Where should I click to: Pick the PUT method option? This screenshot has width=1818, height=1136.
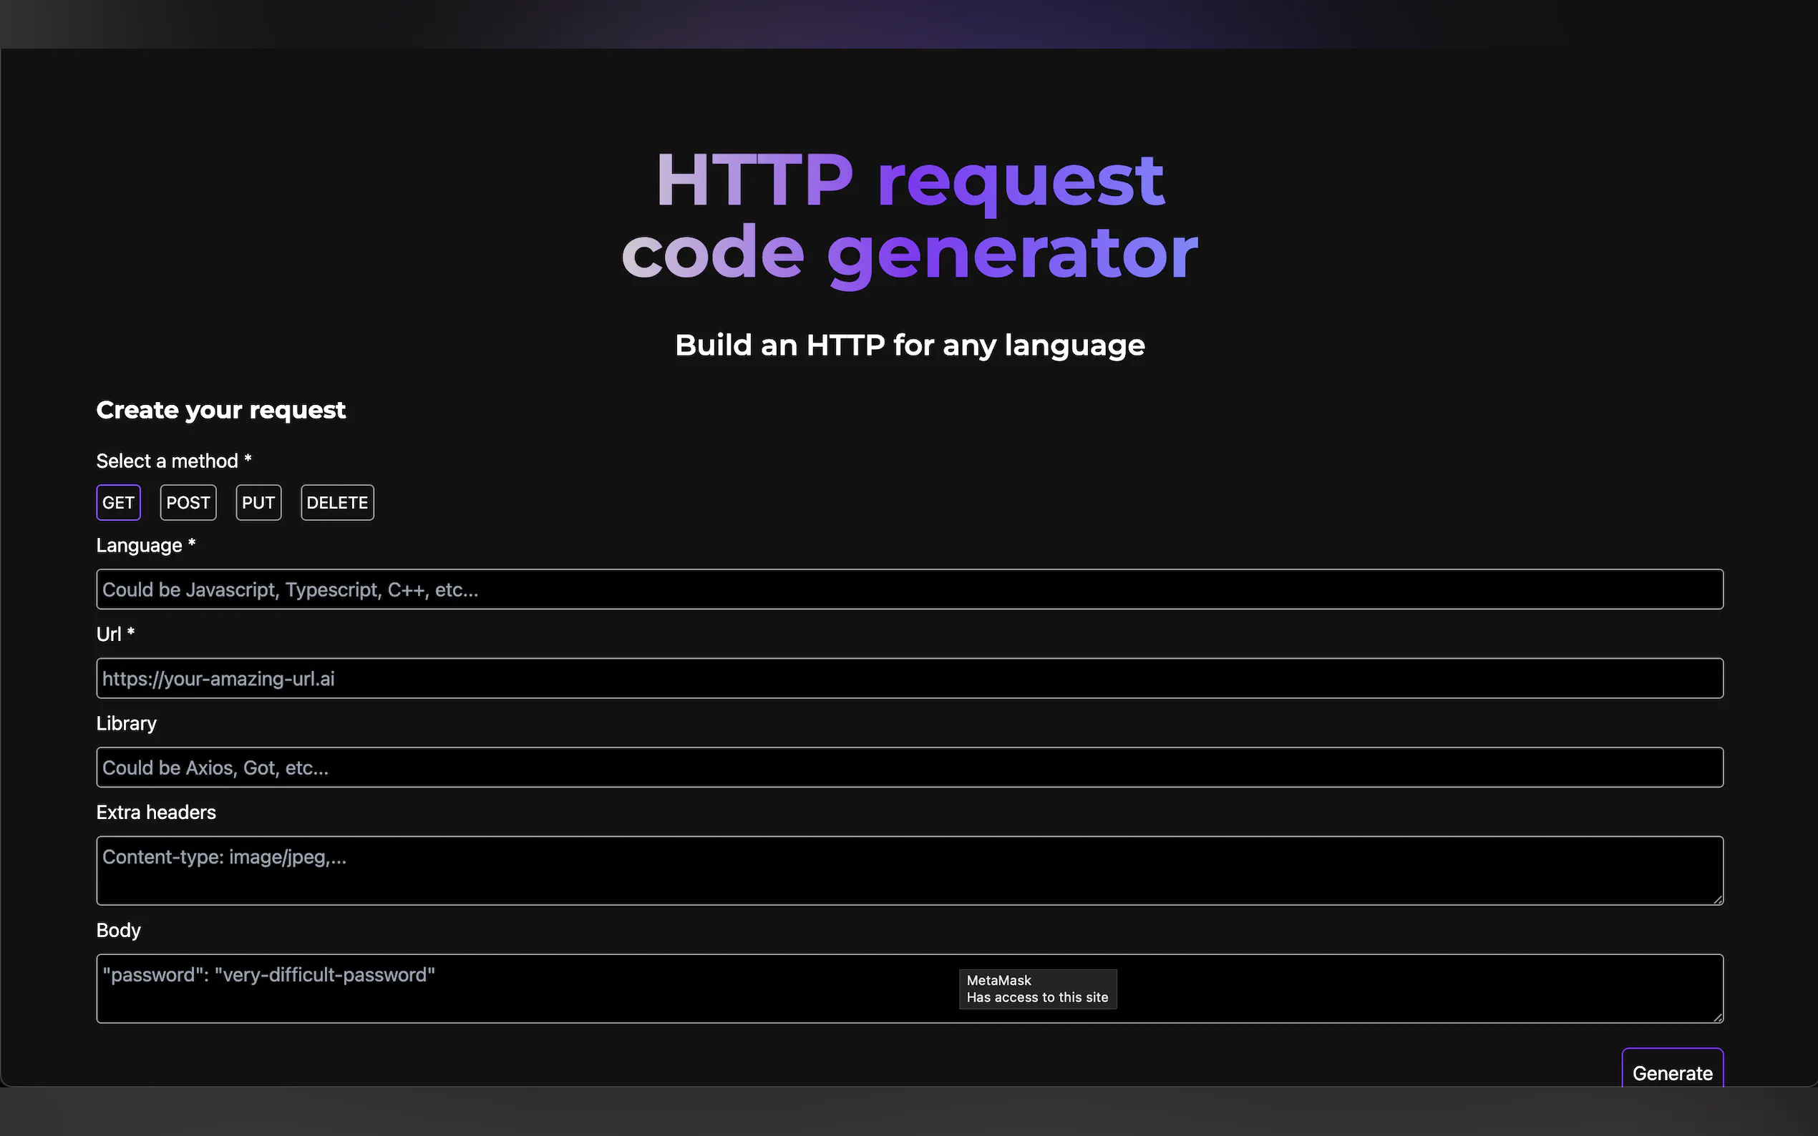coord(258,503)
